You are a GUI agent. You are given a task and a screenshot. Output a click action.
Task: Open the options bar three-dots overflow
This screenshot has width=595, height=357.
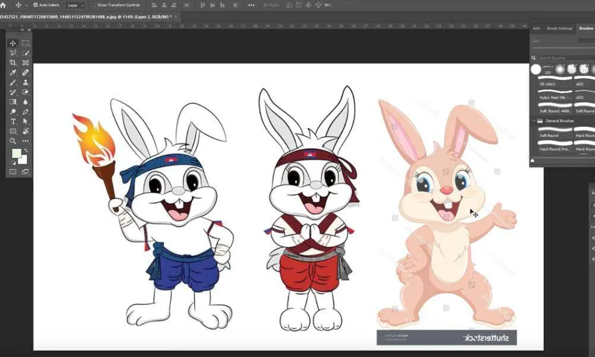tap(251, 5)
